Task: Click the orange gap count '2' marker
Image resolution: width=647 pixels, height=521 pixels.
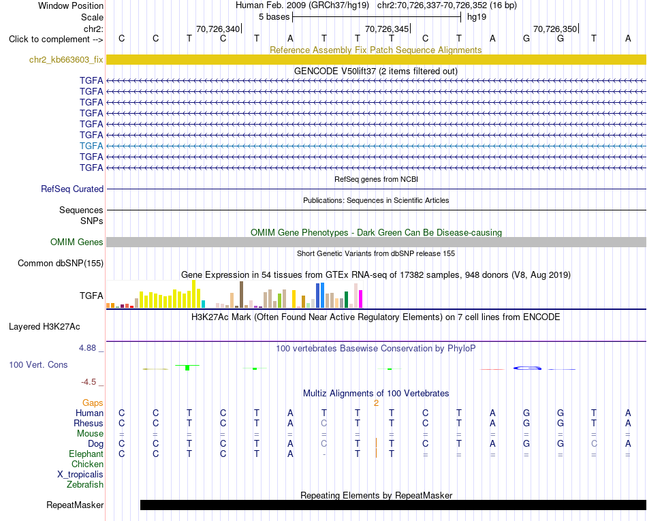Action: point(377,403)
